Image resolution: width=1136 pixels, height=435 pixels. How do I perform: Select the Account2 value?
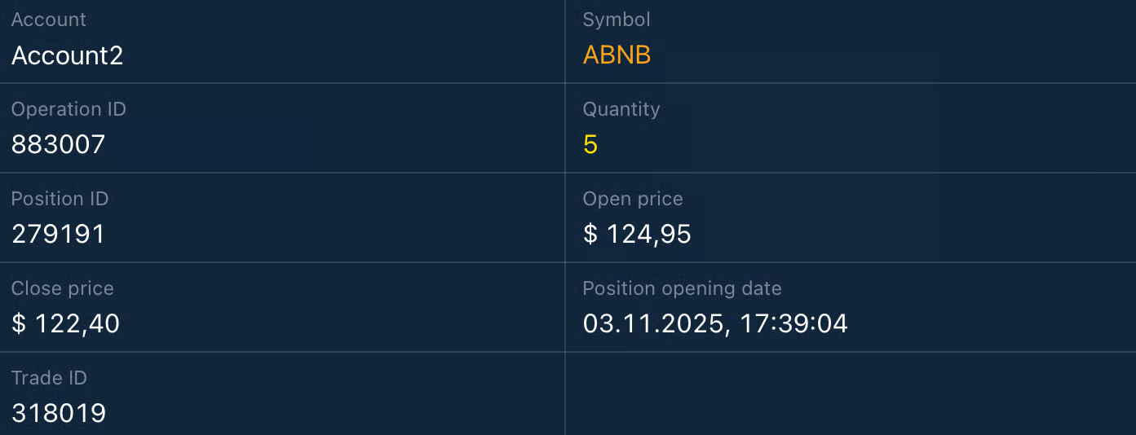pyautogui.click(x=68, y=55)
